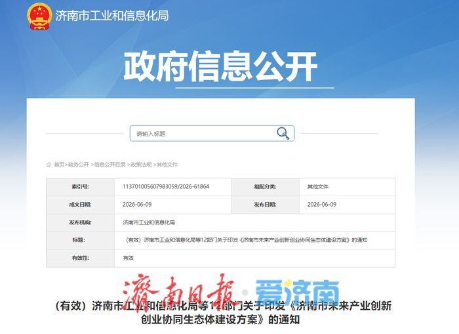Open 政务公开 breadcrumb link
The image size is (459, 334).
coord(79,165)
